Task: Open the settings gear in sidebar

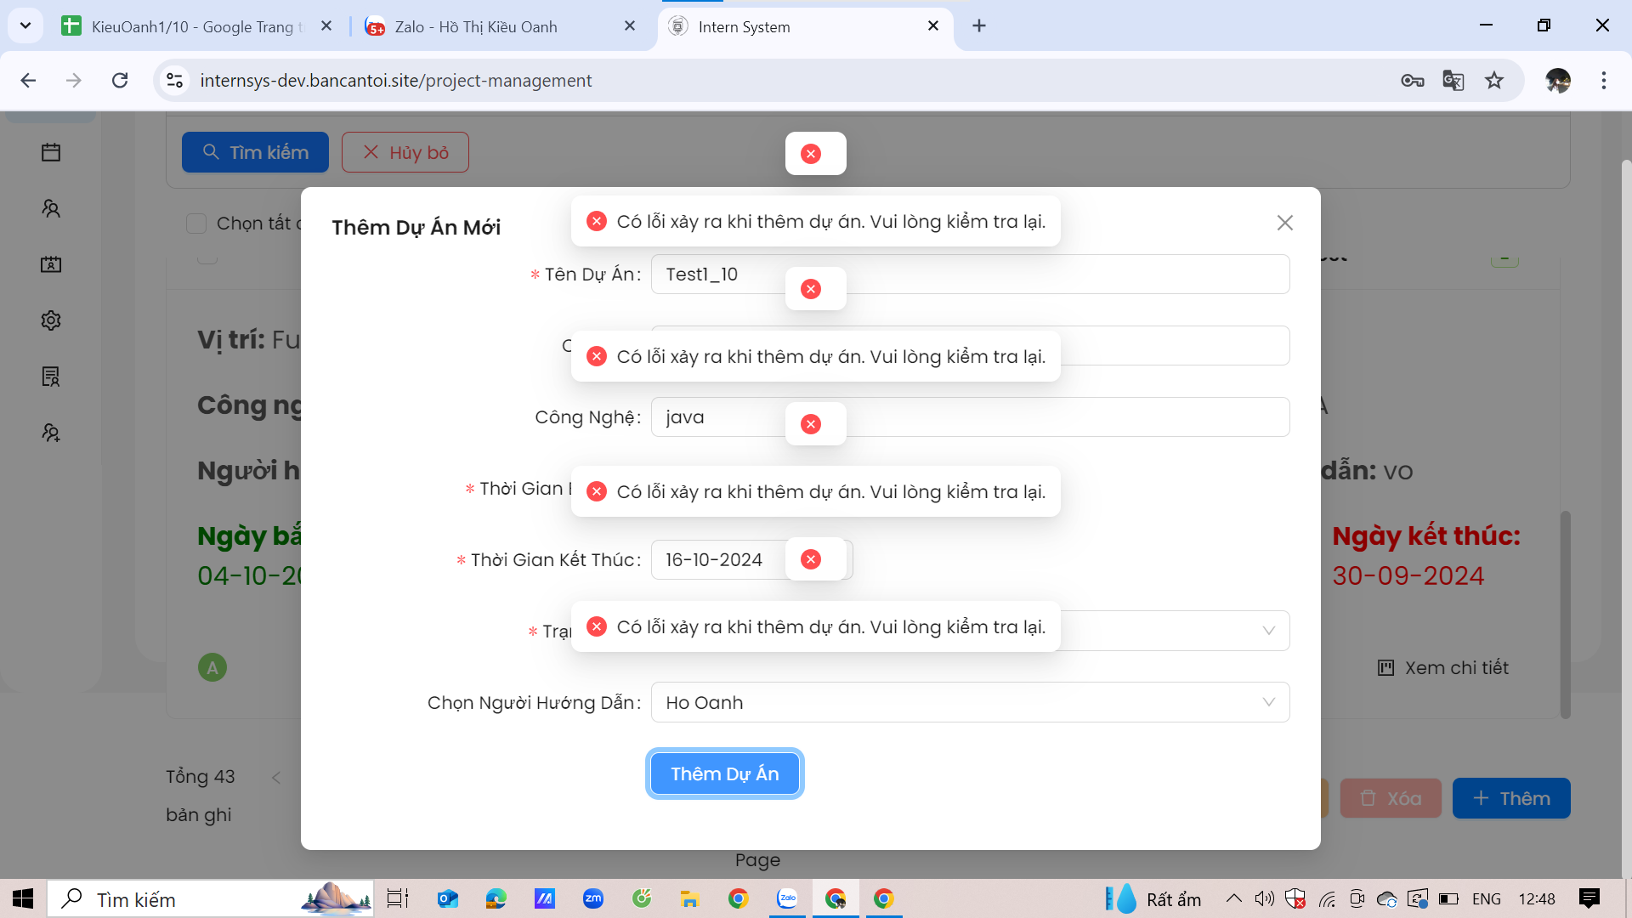Action: (x=51, y=320)
